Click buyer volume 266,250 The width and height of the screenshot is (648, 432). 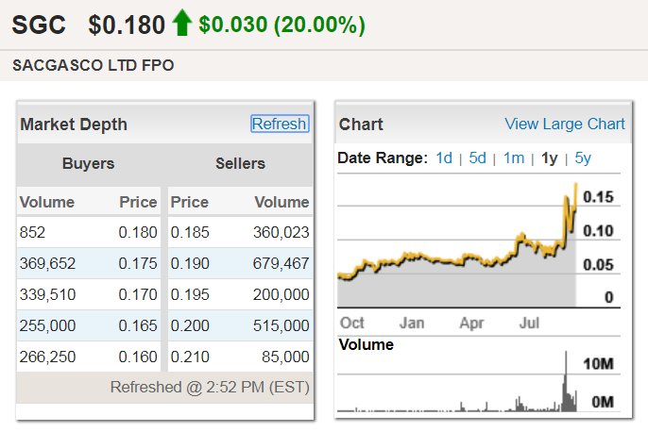pos(47,357)
